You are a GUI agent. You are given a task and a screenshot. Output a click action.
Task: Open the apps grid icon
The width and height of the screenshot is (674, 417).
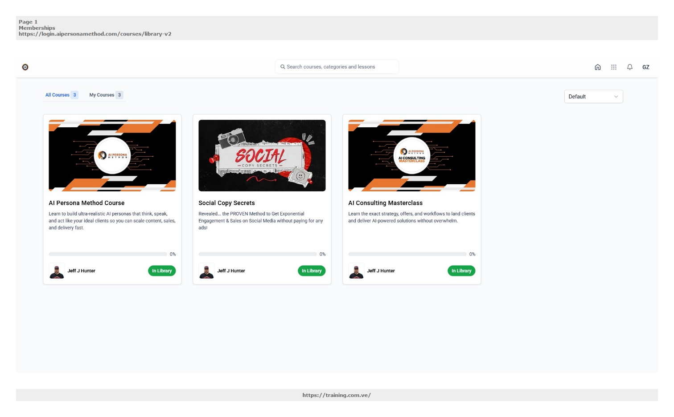614,67
